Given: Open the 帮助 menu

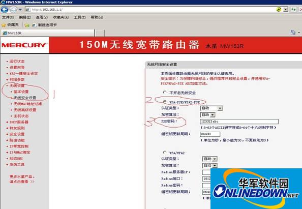Looking at the screenshot, I should coord(97,17).
